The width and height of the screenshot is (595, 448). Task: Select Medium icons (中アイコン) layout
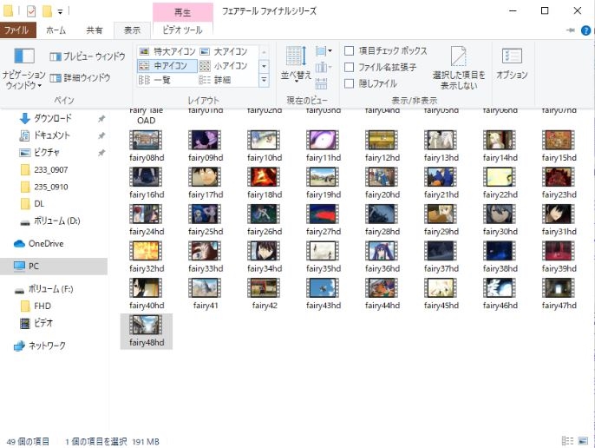coord(167,66)
